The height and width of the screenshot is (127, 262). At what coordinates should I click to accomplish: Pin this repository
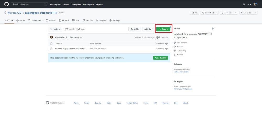pyautogui.click(x=194, y=13)
